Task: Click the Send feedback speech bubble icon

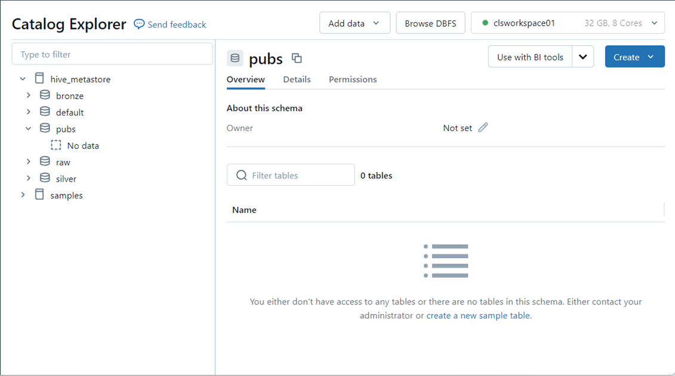Action: [x=139, y=24]
